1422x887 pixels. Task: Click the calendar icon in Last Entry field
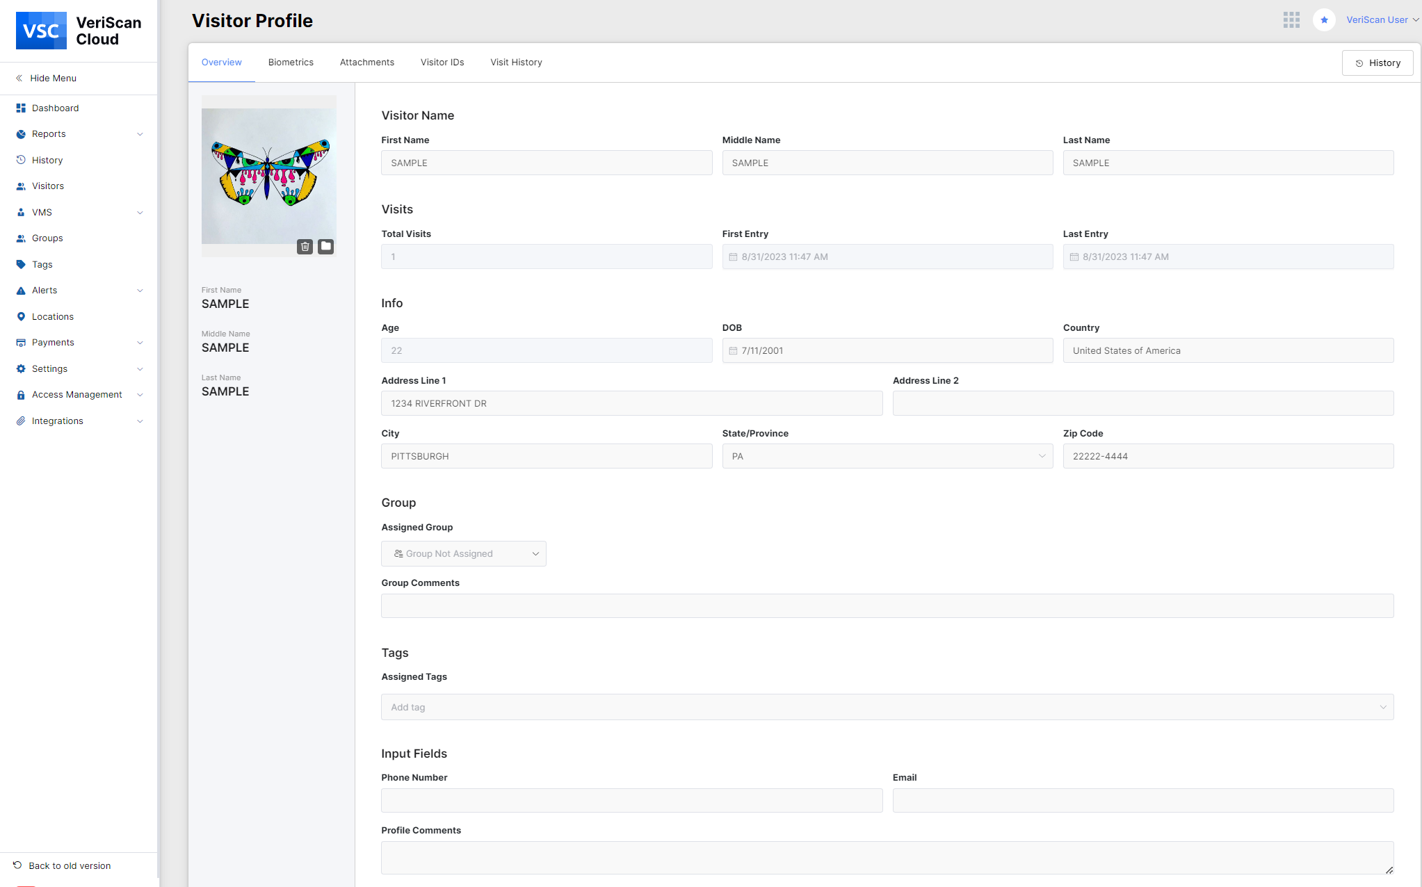(x=1074, y=257)
